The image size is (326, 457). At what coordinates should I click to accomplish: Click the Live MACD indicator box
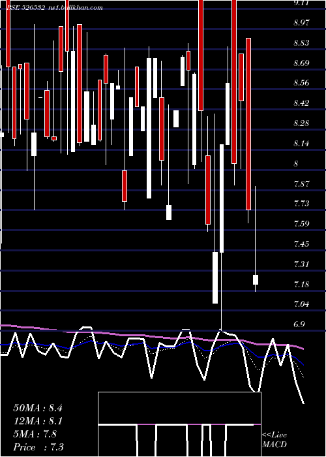tap(179, 424)
